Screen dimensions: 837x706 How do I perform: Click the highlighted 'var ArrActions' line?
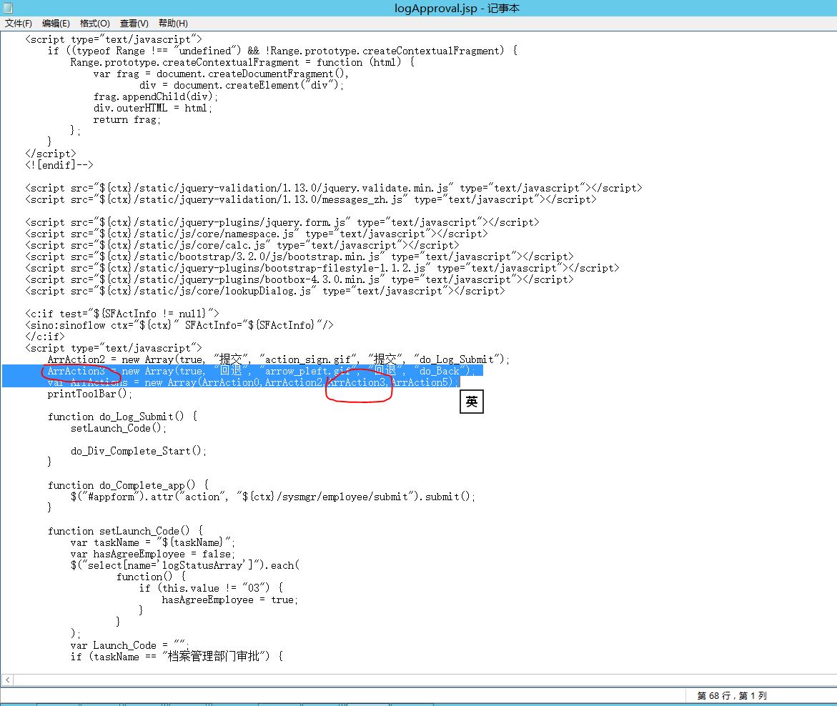(253, 382)
